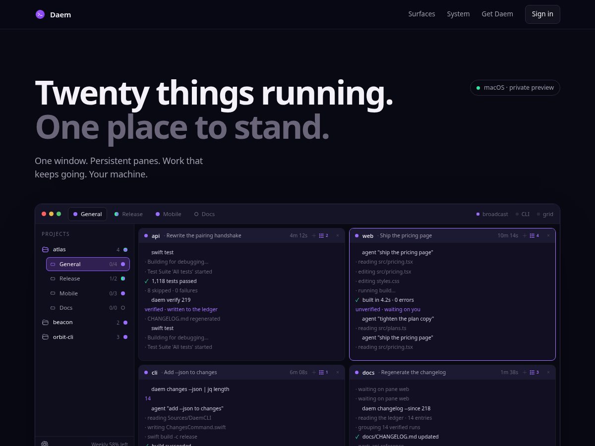
Task: Open the System nav link
Action: [458, 14]
